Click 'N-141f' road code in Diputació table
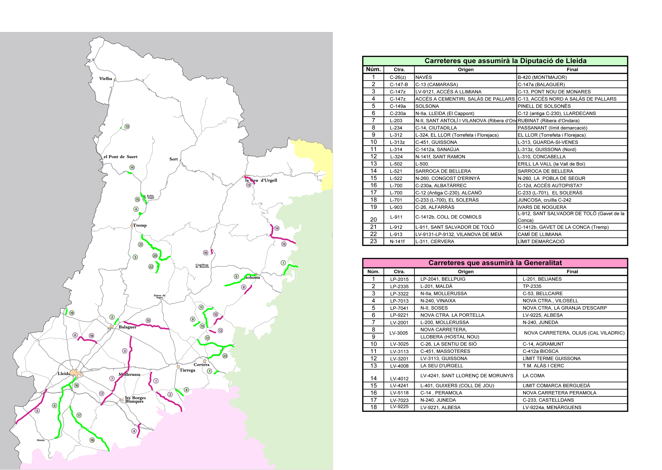 point(397,242)
